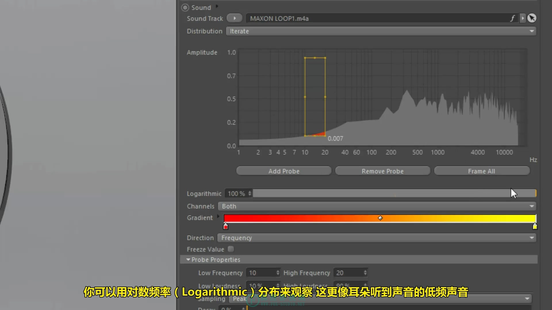Click the High Frequency stepper arrows
This screenshot has width=552, height=310.
[365, 273]
